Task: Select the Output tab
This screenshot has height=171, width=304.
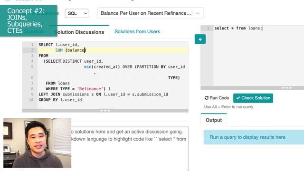Action: point(214,120)
